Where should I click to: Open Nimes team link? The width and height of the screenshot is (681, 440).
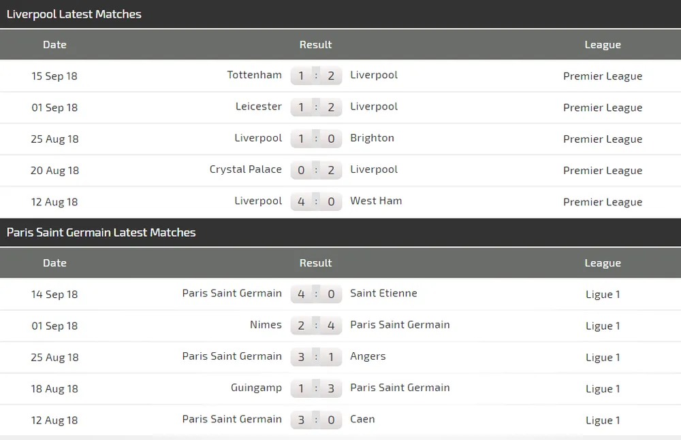pyautogui.click(x=266, y=324)
